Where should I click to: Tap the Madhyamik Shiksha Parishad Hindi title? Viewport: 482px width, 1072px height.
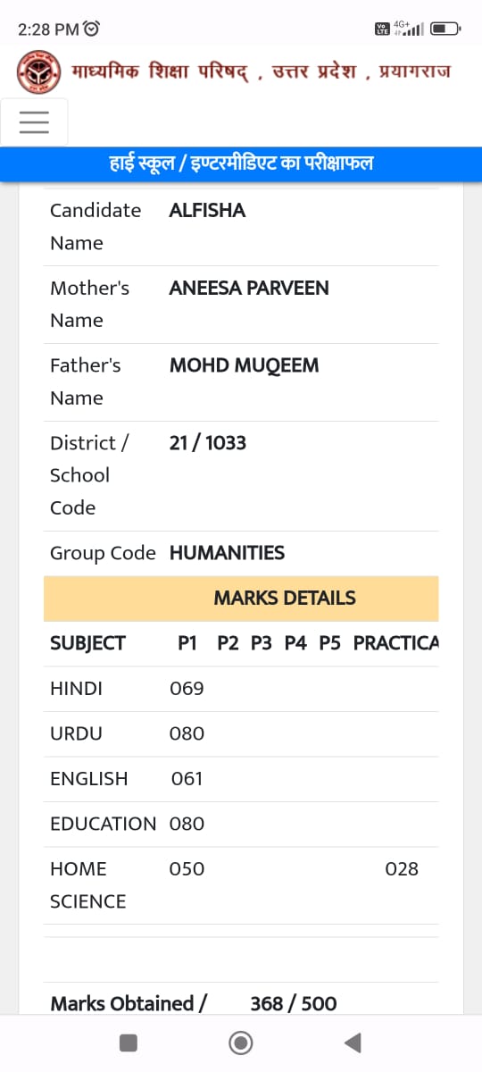[260, 71]
